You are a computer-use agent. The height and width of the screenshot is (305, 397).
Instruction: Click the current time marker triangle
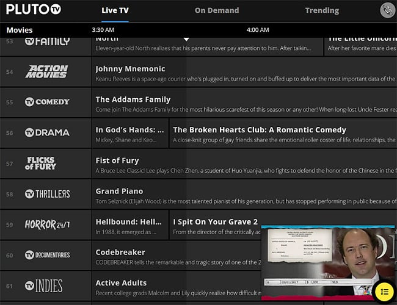pos(186,39)
